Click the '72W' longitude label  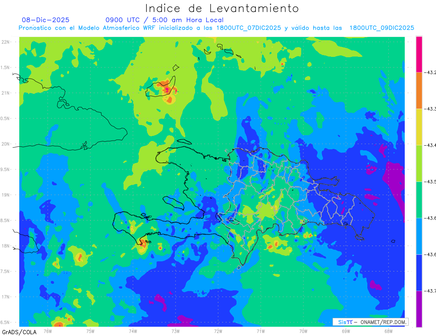pos(218,331)
